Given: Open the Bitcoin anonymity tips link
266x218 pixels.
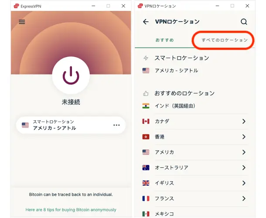Looking at the screenshot, I should click(71, 210).
